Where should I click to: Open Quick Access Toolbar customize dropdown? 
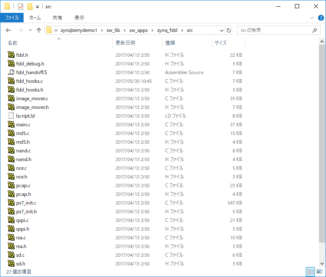point(37,7)
